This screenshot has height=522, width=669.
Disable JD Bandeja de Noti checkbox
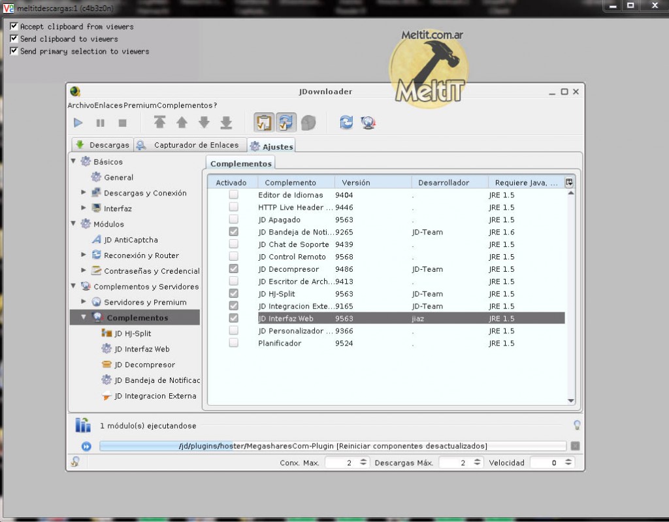click(233, 232)
